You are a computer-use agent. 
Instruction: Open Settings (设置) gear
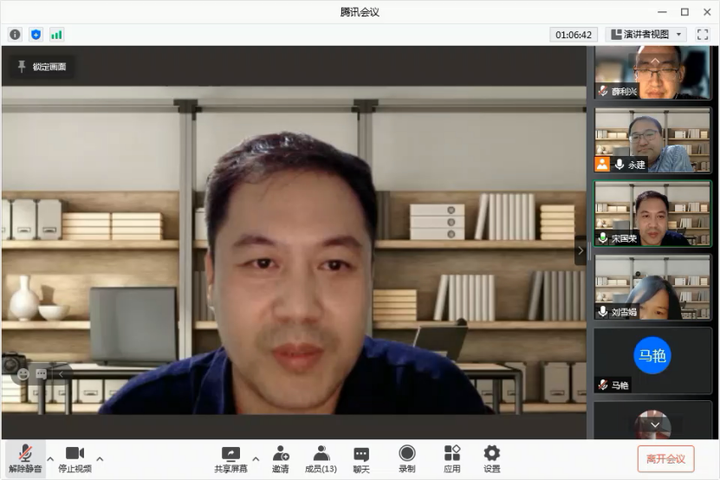(491, 458)
